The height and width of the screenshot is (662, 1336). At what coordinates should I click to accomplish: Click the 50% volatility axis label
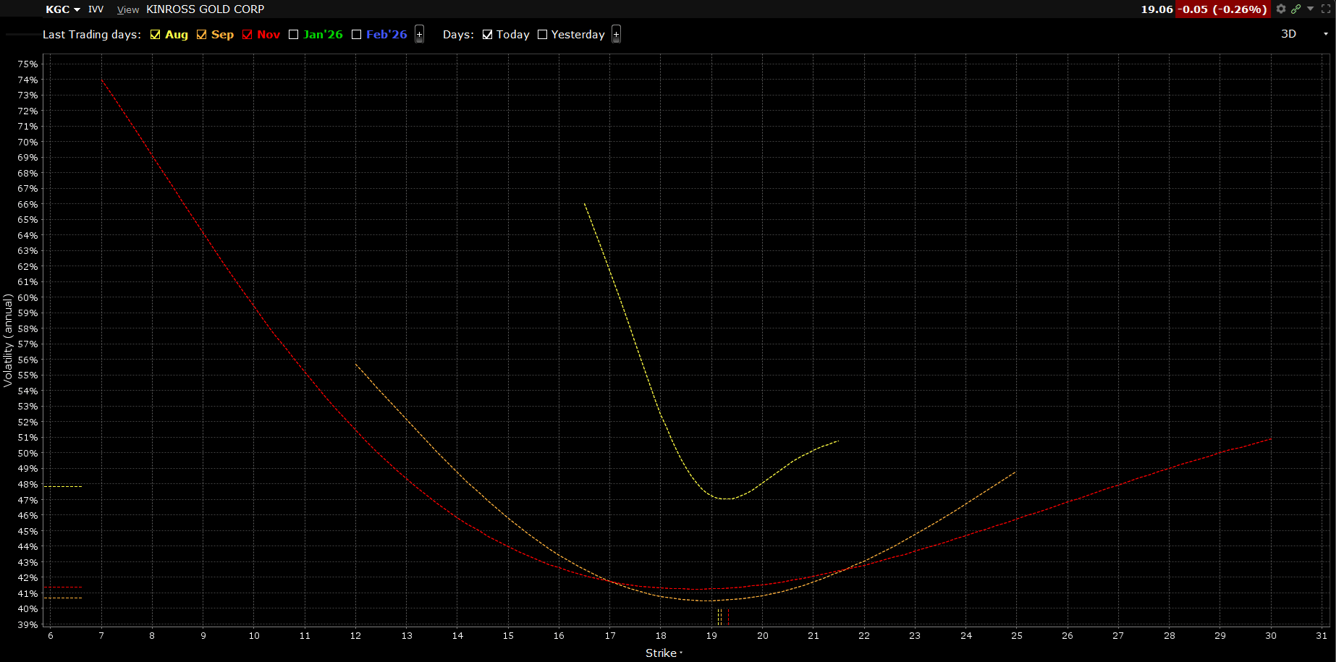[x=28, y=454]
